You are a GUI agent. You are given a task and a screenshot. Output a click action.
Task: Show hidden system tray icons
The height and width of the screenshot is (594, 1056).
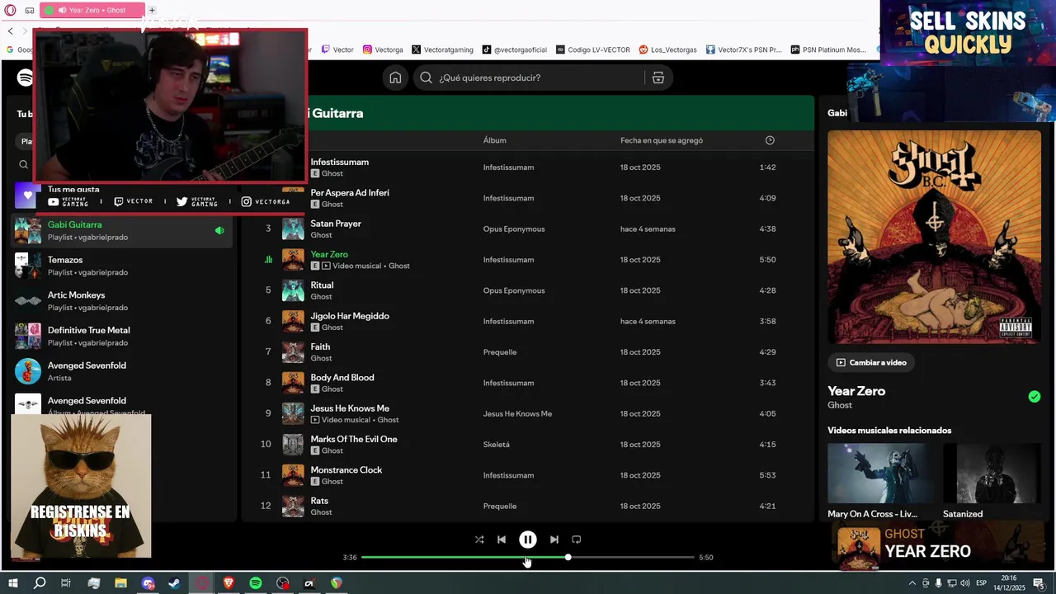[x=912, y=583]
